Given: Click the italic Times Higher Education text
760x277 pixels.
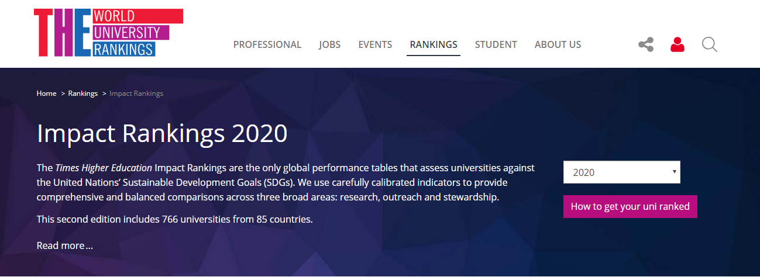Looking at the screenshot, I should (104, 168).
